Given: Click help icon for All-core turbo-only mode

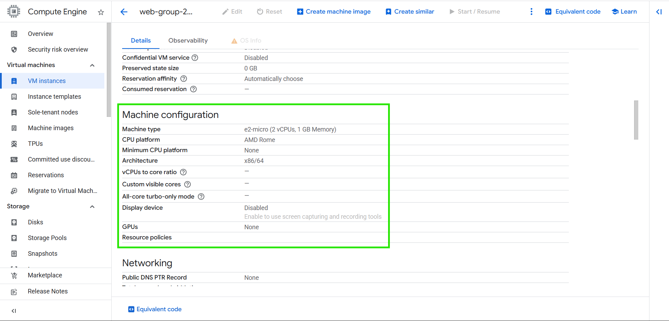Looking at the screenshot, I should click(201, 196).
